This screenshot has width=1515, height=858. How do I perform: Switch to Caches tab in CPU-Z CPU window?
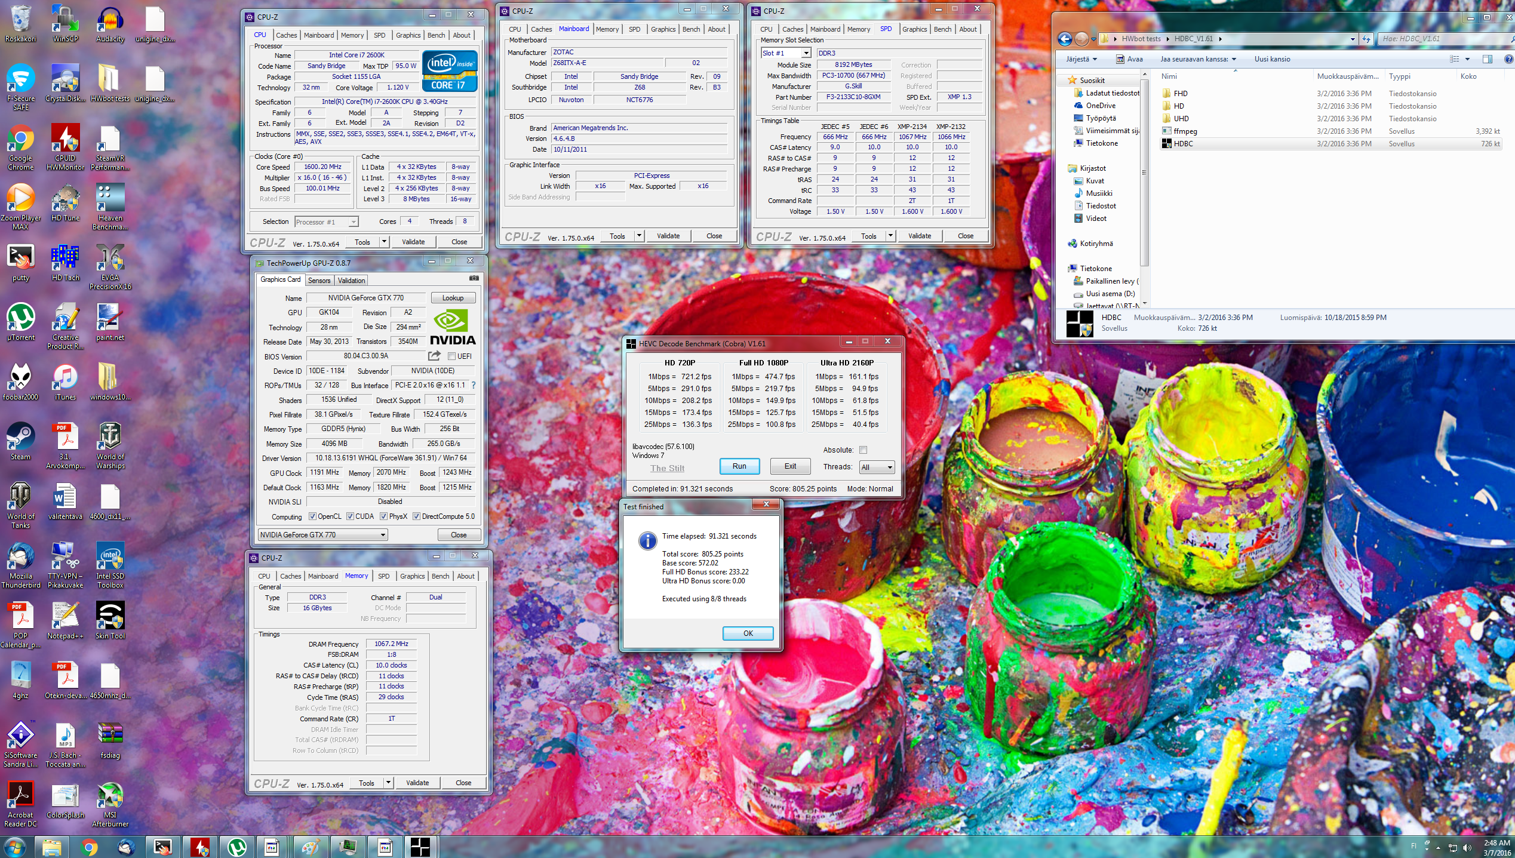(x=286, y=35)
